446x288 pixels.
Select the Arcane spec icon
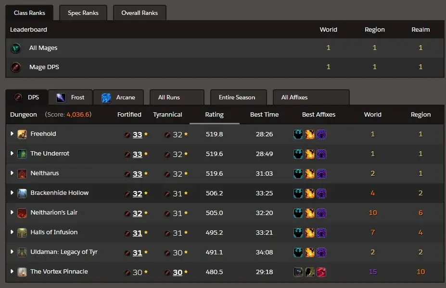(x=107, y=96)
